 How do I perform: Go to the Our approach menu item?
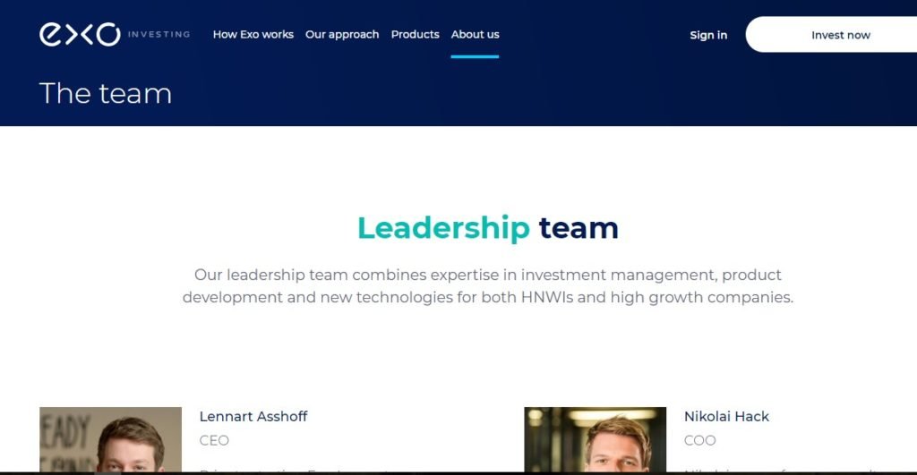tap(342, 35)
